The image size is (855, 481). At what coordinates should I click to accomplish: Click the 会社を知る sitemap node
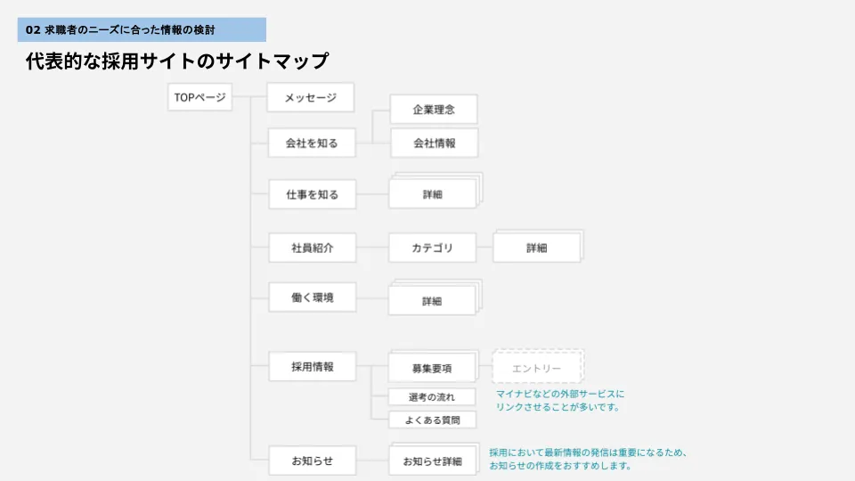312,143
